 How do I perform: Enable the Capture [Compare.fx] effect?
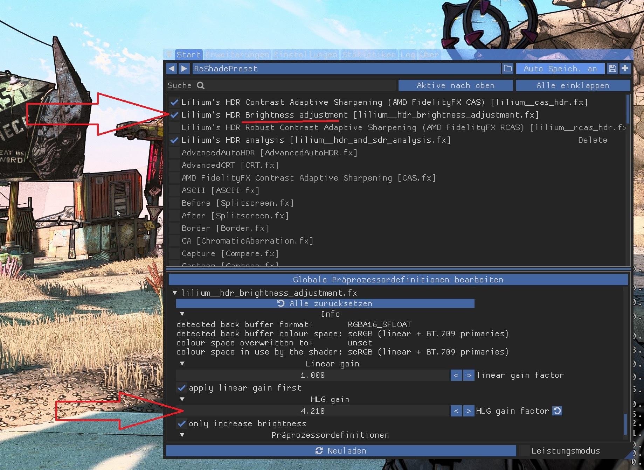174,253
